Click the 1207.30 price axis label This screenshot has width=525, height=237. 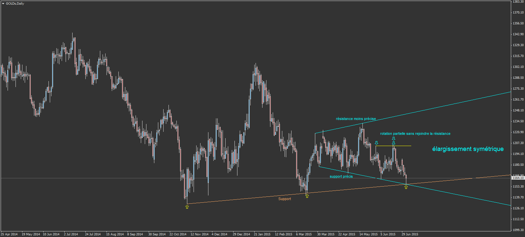coord(518,143)
